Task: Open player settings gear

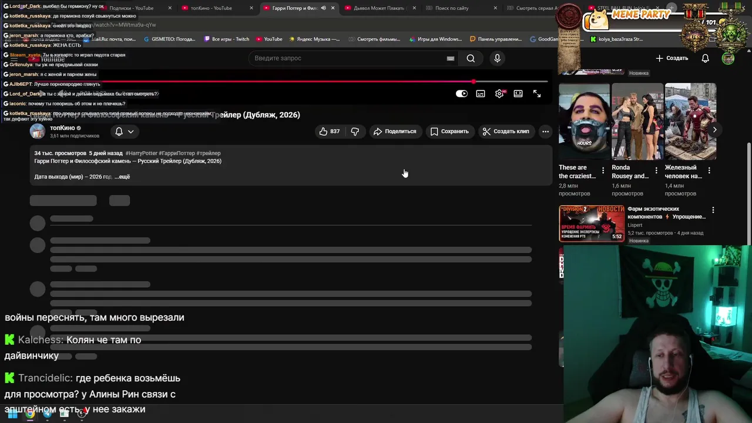Action: pyautogui.click(x=499, y=93)
